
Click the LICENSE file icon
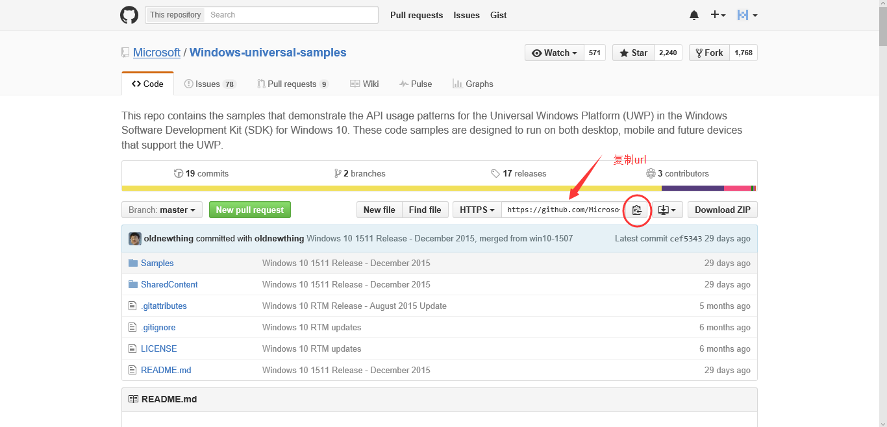click(x=133, y=348)
